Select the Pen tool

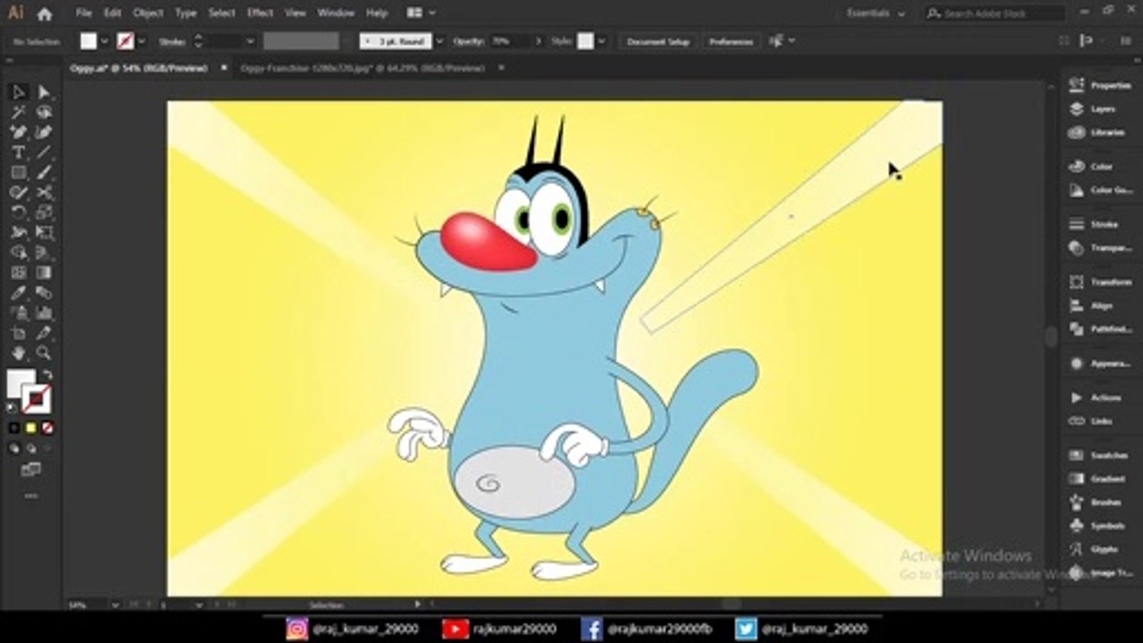(x=18, y=132)
